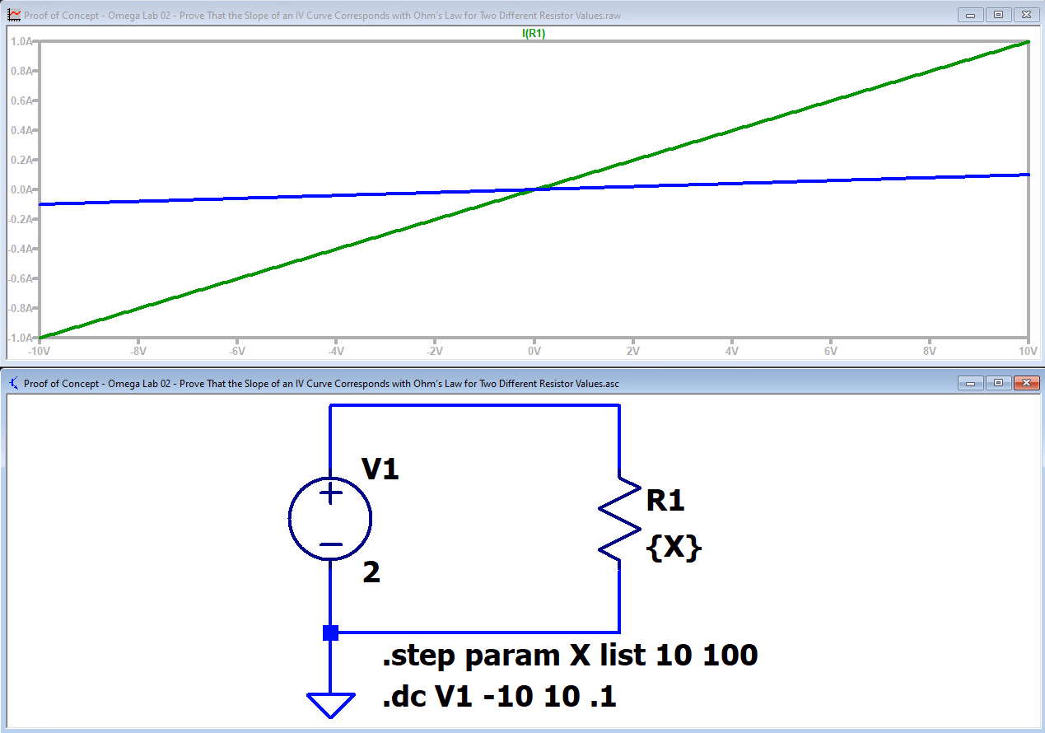Click the blue junction node square
The image size is (1045, 733).
330,633
